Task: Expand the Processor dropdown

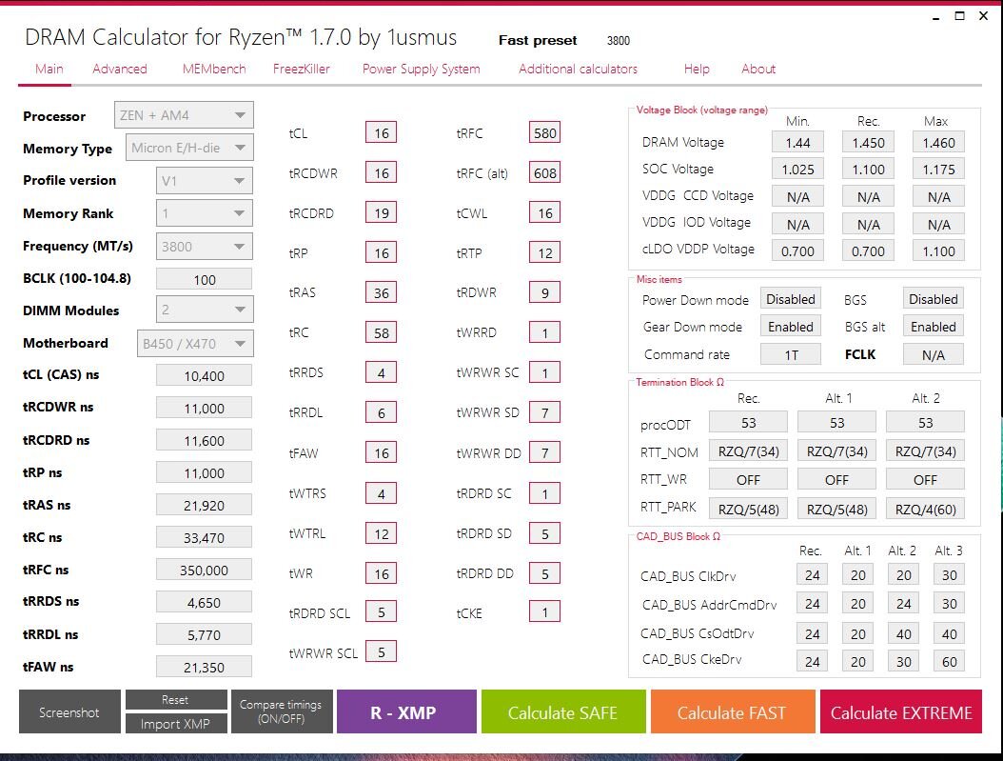Action: pos(184,115)
